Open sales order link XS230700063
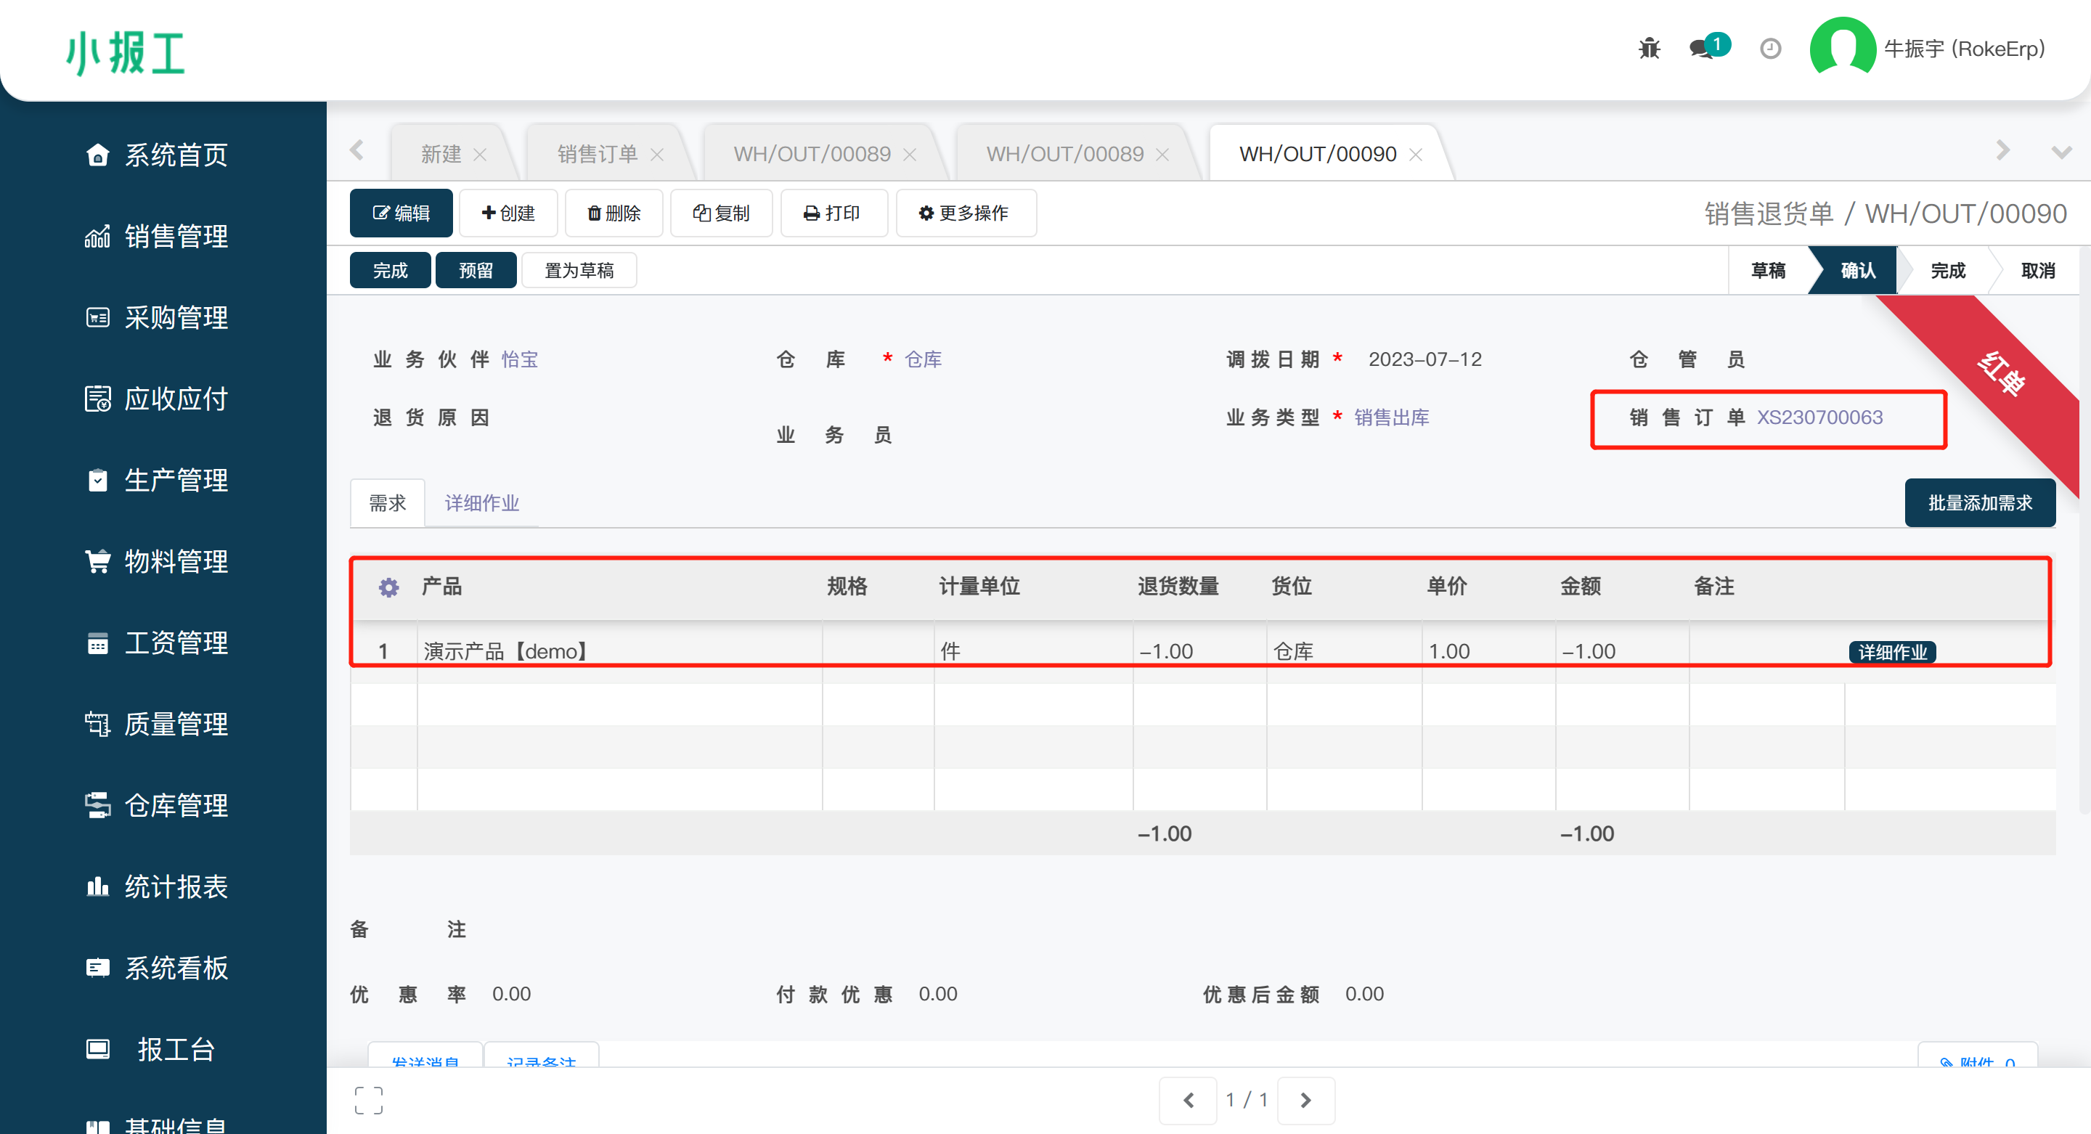Viewport: 2091px width, 1134px height. coord(1819,417)
